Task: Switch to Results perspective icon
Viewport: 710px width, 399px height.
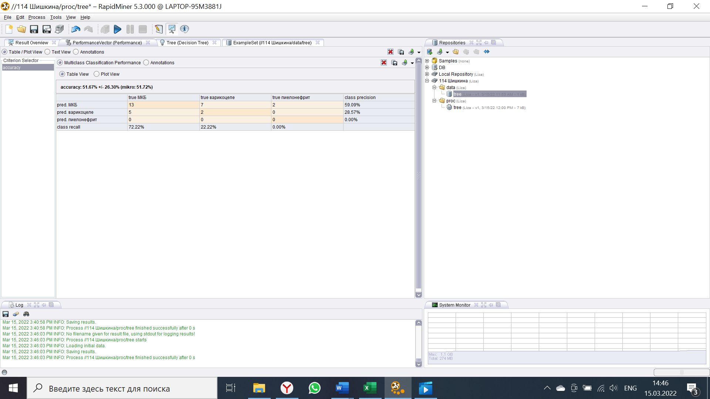Action: tap(172, 29)
